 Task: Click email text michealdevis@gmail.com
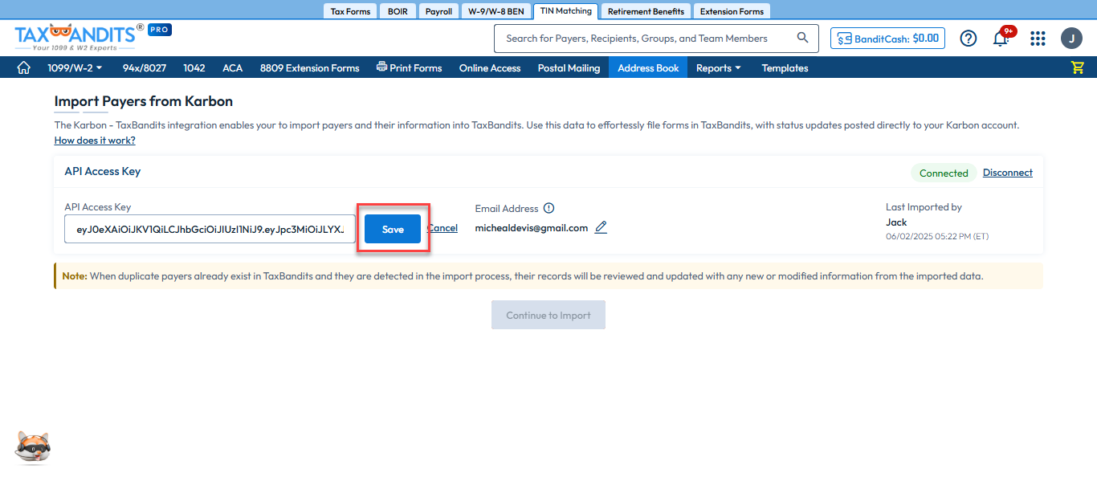tap(532, 227)
